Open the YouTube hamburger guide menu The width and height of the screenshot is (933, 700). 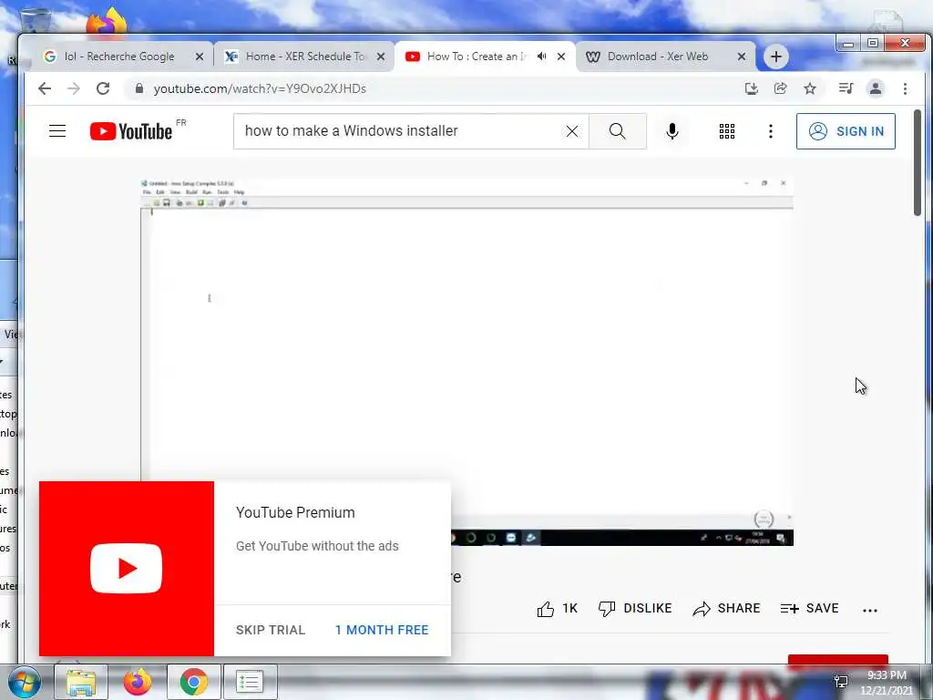point(57,131)
